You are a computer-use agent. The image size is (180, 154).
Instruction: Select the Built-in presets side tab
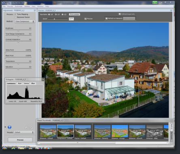pos(171,127)
